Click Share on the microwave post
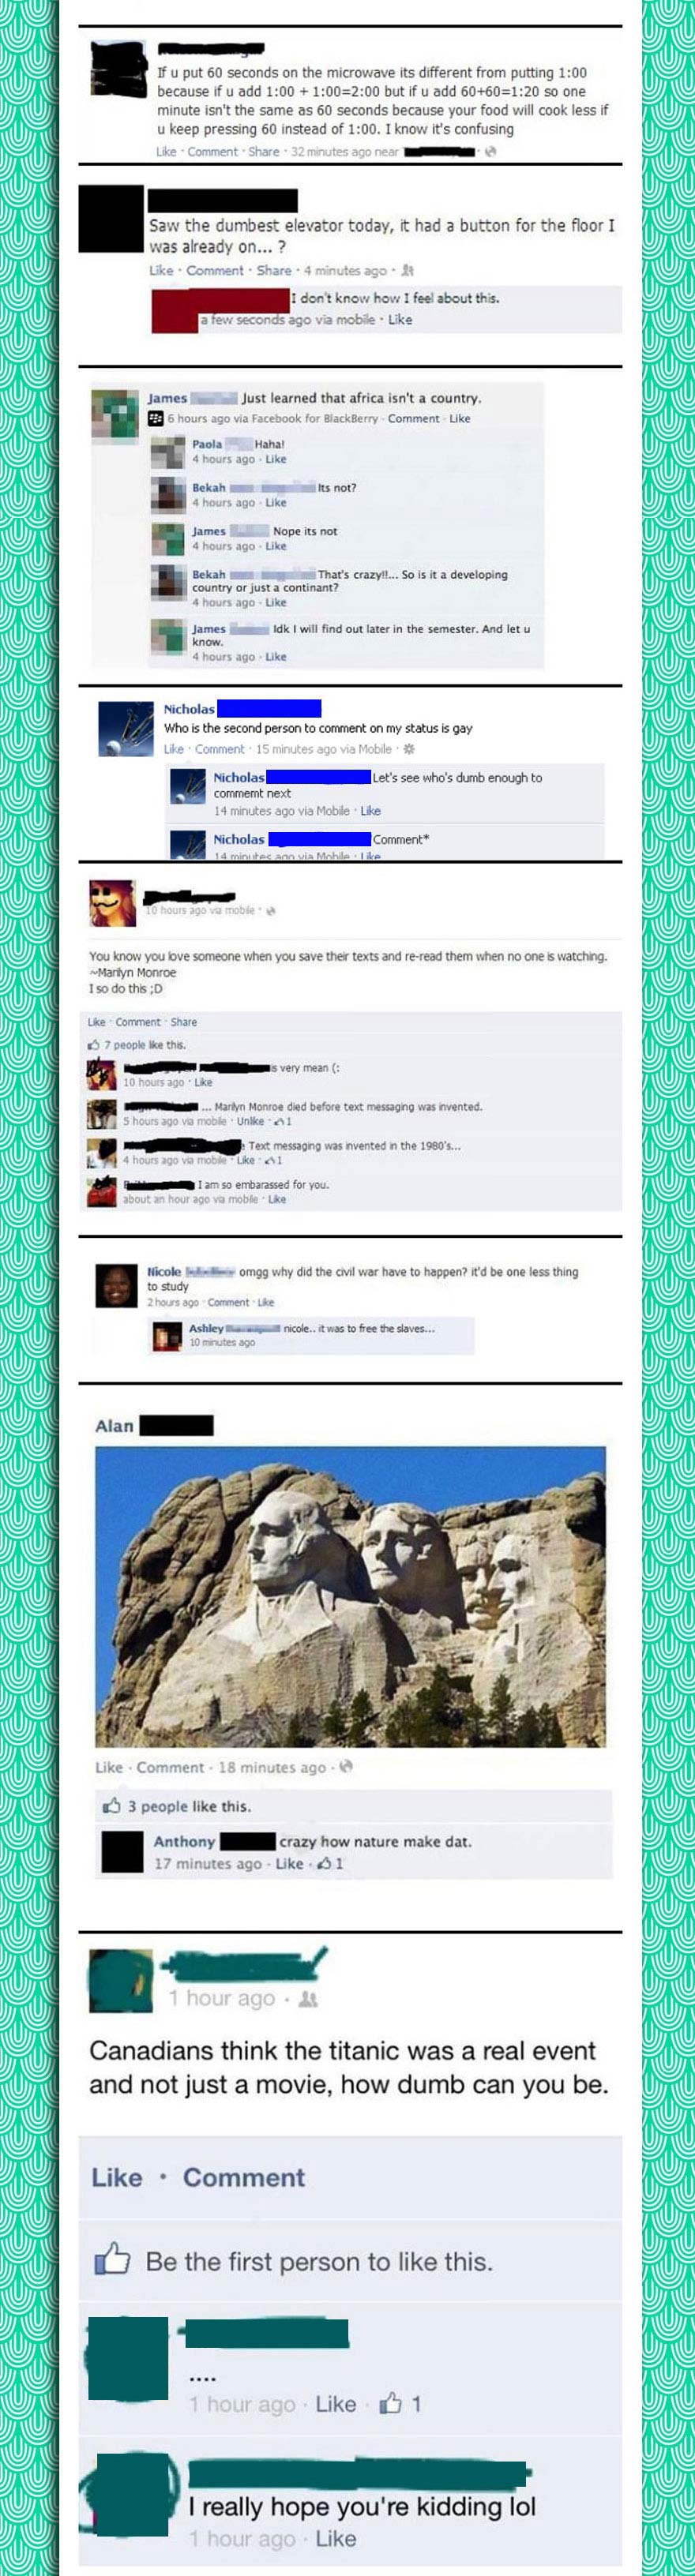Viewport: 695px width, 2576px height. tap(264, 152)
